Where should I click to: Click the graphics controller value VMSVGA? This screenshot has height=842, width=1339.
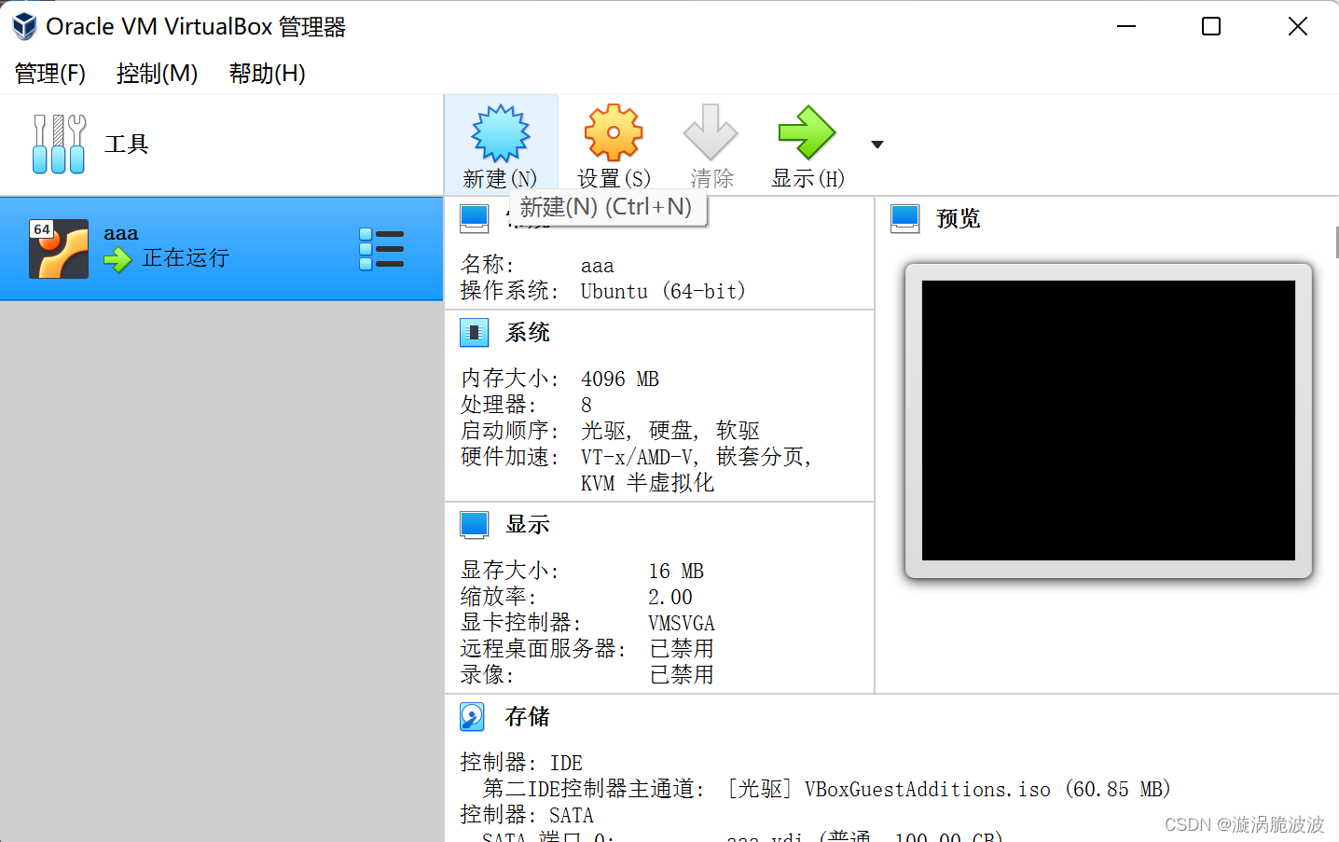coord(682,624)
